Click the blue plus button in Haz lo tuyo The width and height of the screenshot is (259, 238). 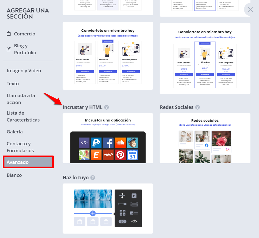(93, 213)
